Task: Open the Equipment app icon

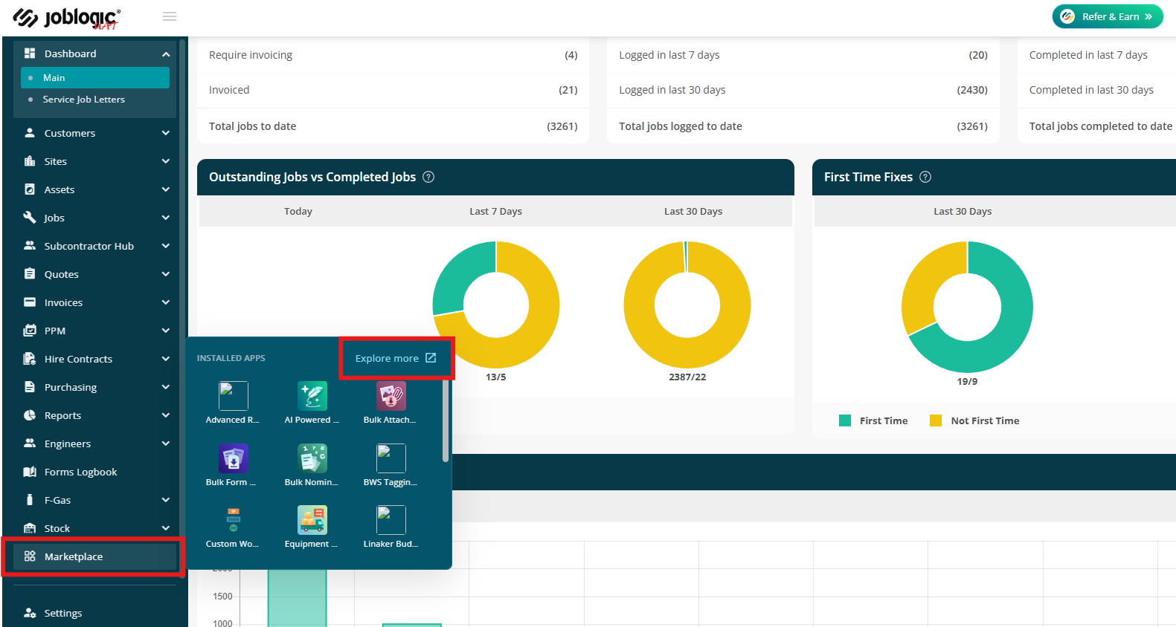Action: pos(312,520)
